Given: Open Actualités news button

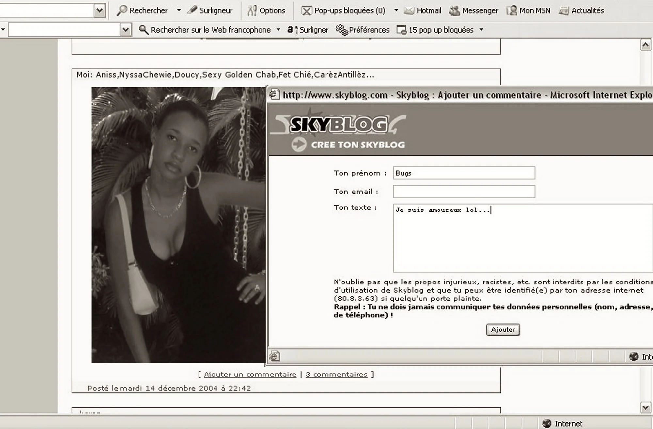Looking at the screenshot, I should pyautogui.click(x=581, y=10).
